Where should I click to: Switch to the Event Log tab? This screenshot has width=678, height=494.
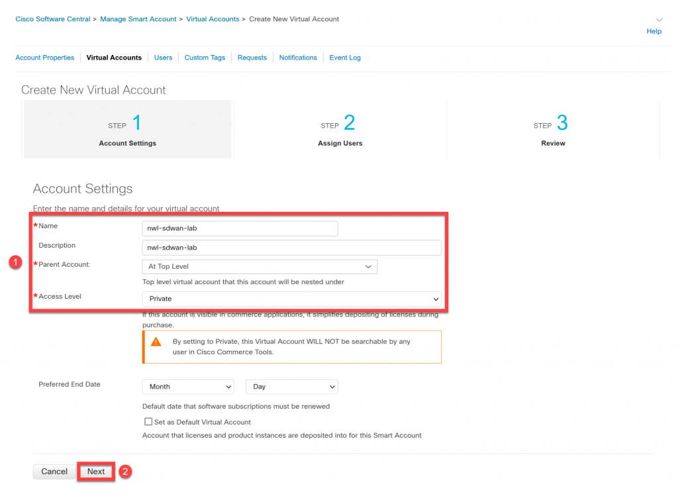(x=344, y=58)
